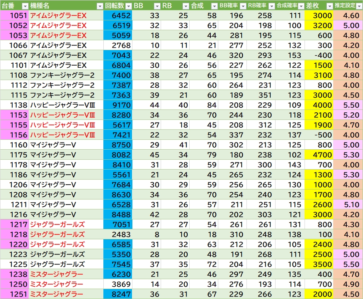
Task: Click spin count cell 2483
Action: [118, 235]
